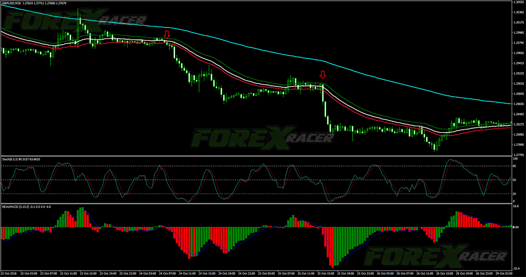Click the 1.29035 price axis label
The image size is (526, 277).
[519, 83]
